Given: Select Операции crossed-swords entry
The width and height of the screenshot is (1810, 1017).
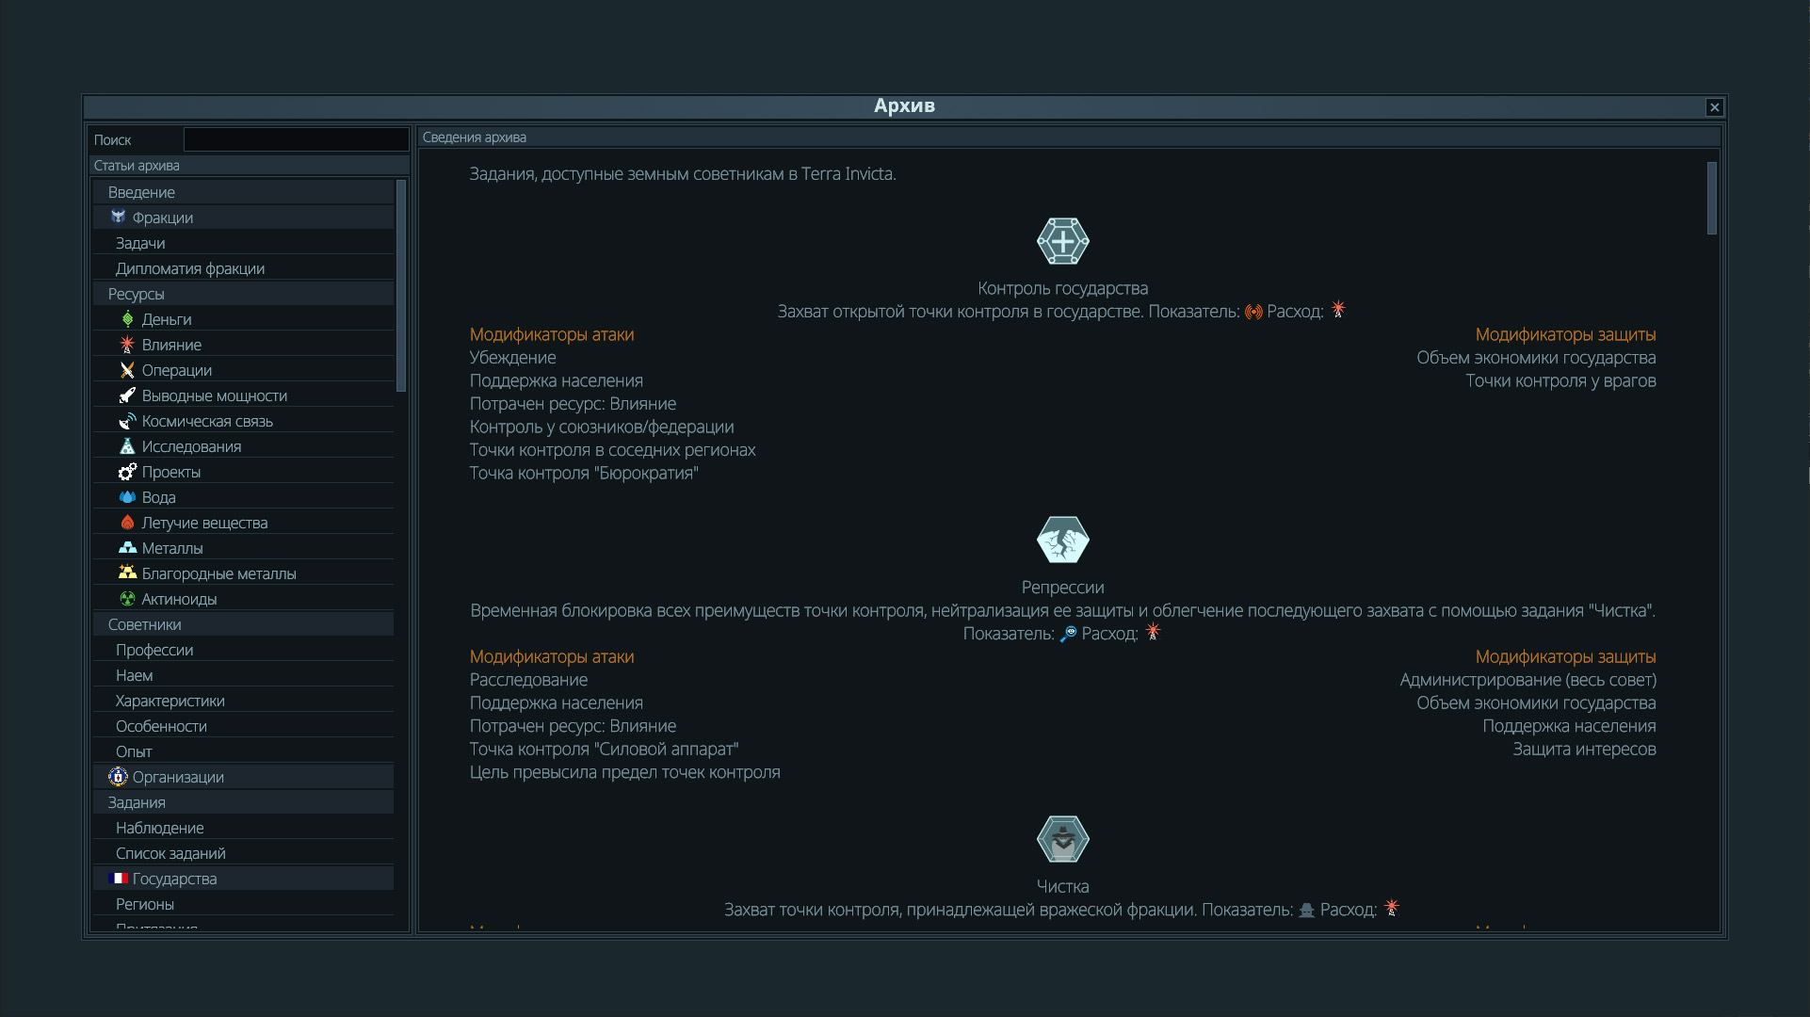Looking at the screenshot, I should 176,370.
